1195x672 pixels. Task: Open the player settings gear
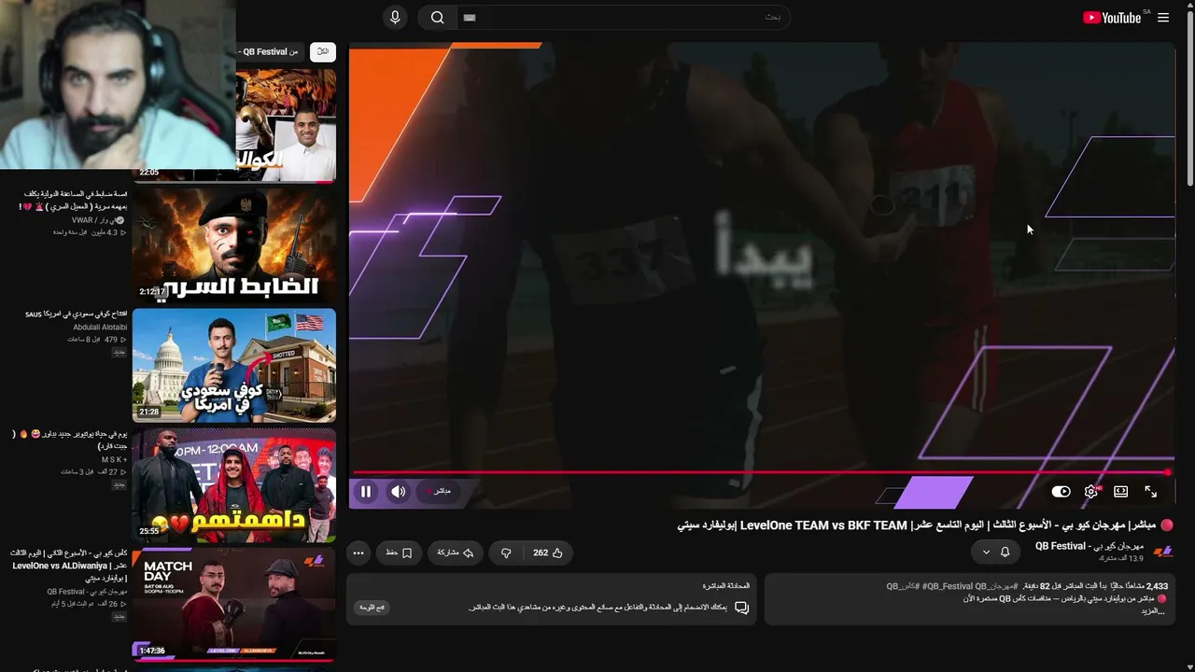coord(1091,491)
